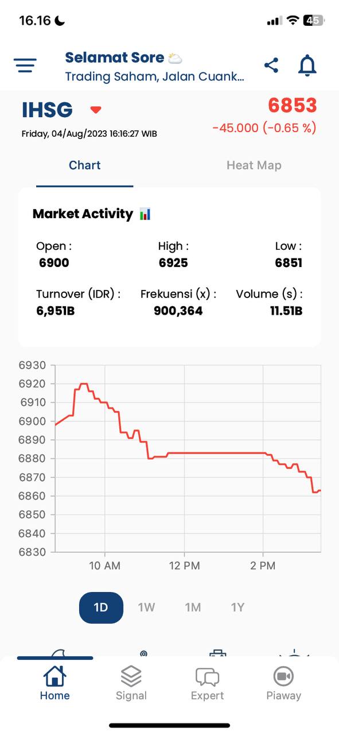Open the Signal layers icon
This screenshot has width=339, height=735.
tap(131, 676)
